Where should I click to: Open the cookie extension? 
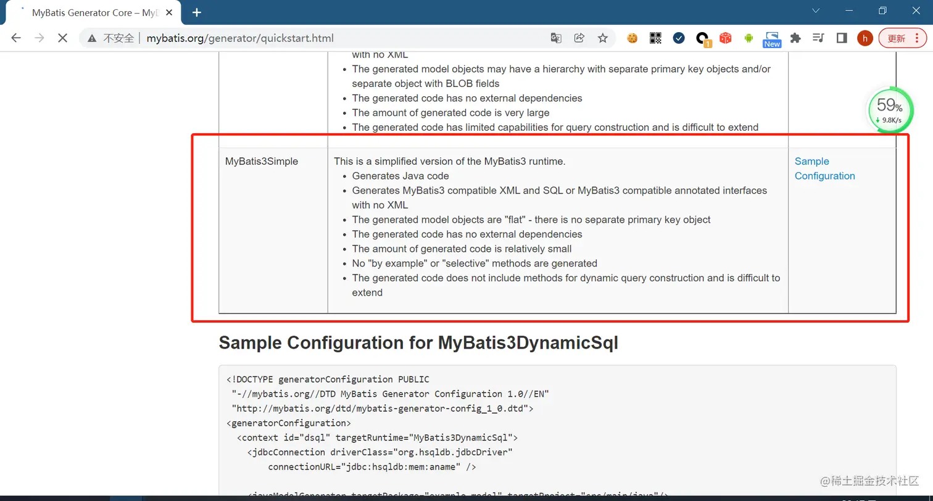tap(632, 38)
